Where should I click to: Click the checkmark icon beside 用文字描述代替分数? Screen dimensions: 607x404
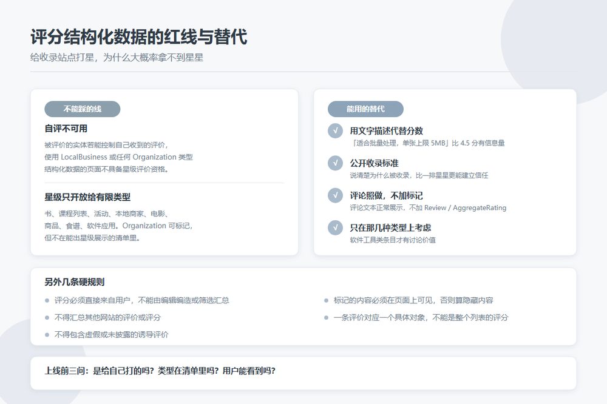pos(335,131)
